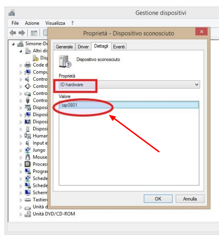Screen dimensions: 219x240
Task: Open the Visualizza menu
Action: 55,23
